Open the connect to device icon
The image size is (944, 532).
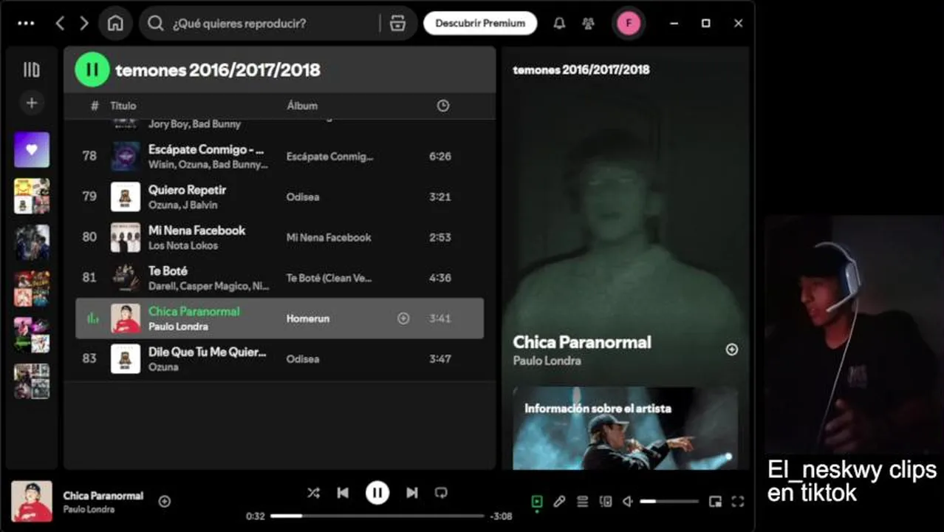[606, 502]
